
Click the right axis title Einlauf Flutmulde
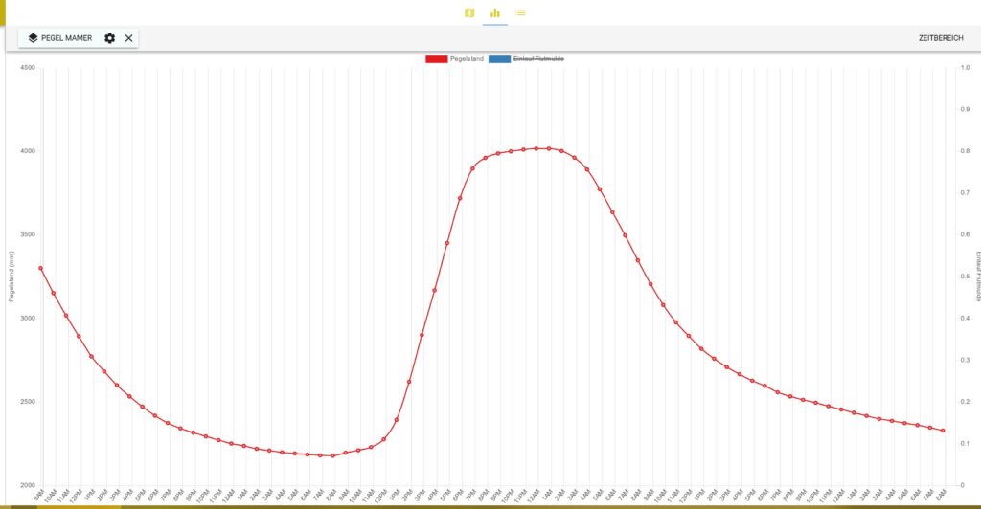[x=977, y=277]
